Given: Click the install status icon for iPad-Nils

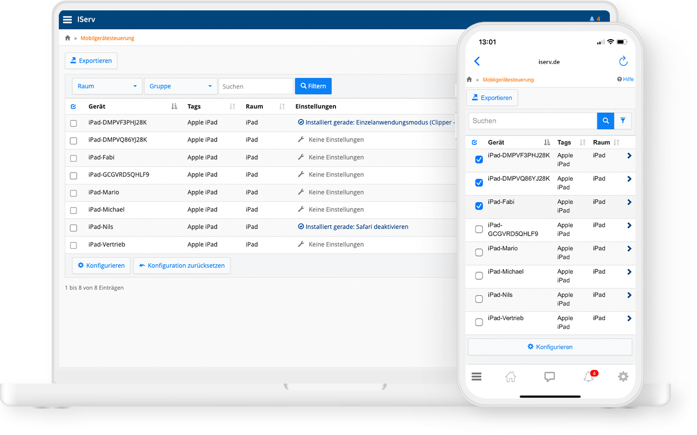Looking at the screenshot, I should (x=301, y=226).
